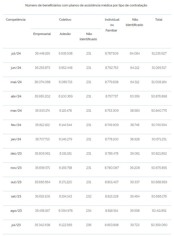Click the abr/24 total 50.876.898
Viewport: 174px width, 236px height.
(159, 96)
